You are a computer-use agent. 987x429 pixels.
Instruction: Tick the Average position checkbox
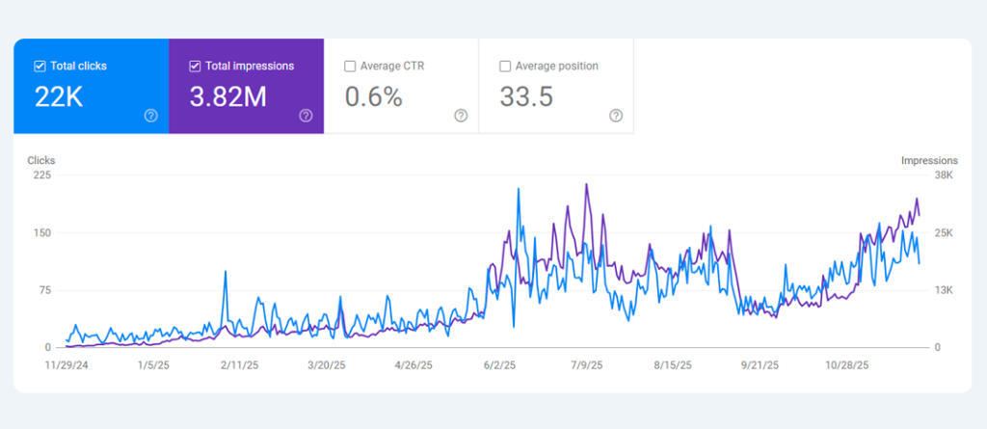pos(505,67)
